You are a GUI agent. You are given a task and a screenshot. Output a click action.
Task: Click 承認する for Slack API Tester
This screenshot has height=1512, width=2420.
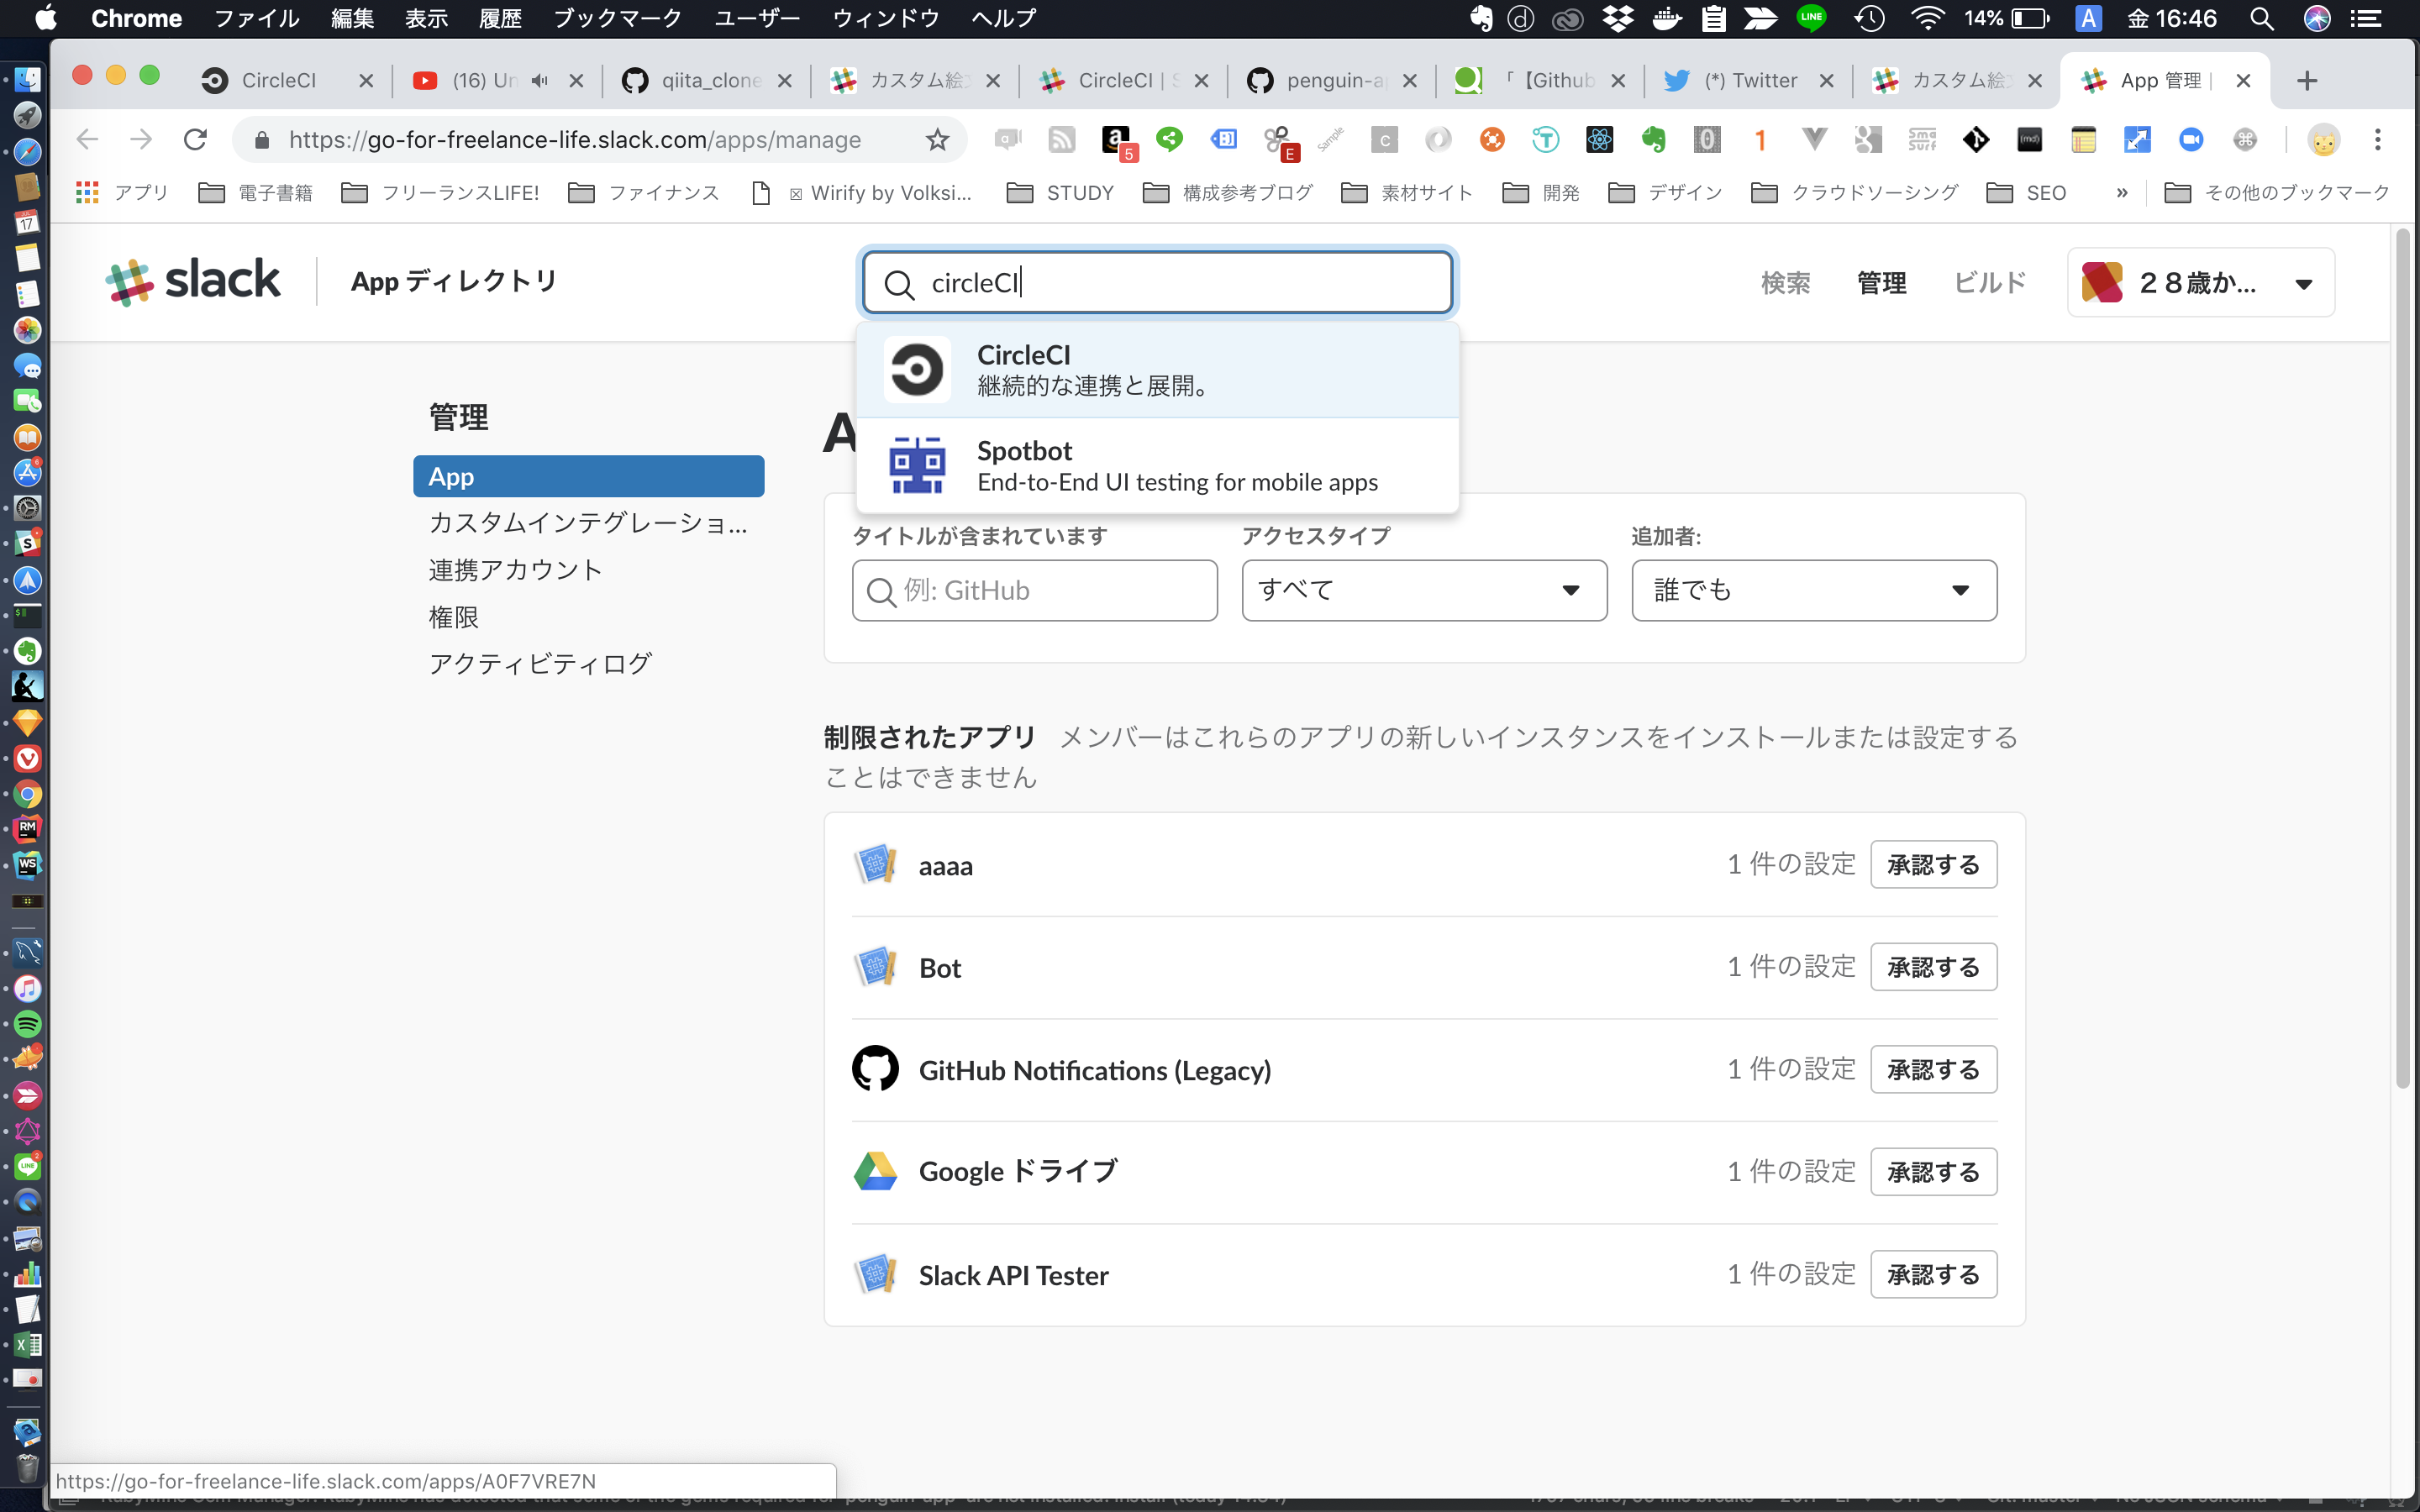point(1932,1275)
